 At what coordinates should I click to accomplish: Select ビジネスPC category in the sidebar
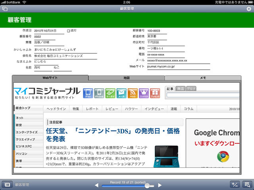coord(29,146)
